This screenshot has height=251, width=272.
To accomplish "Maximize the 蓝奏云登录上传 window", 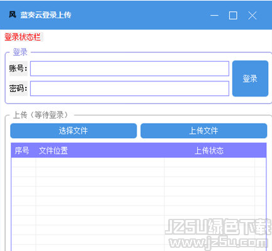I will click(x=233, y=15).
